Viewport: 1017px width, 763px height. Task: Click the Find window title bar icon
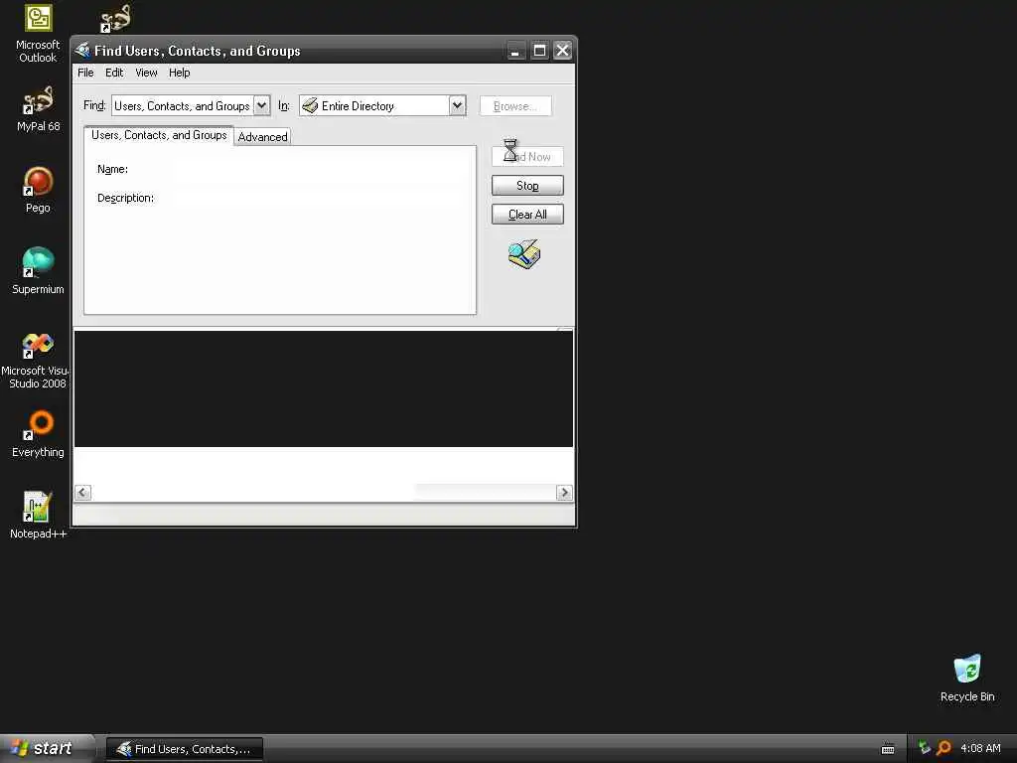82,51
